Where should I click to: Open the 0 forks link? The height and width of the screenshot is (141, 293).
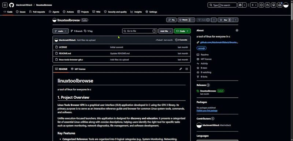[204, 77]
